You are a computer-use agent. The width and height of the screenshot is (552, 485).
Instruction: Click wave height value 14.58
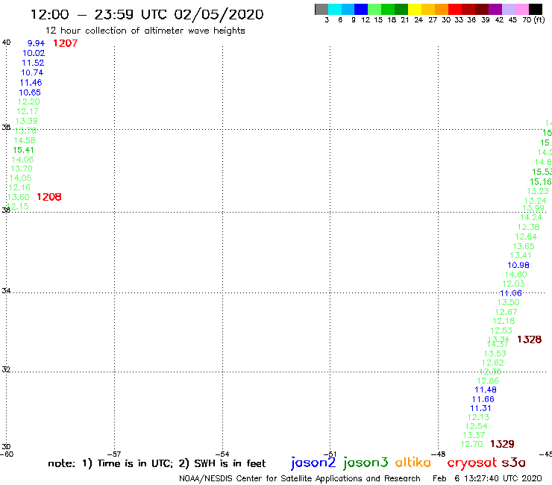click(25, 140)
